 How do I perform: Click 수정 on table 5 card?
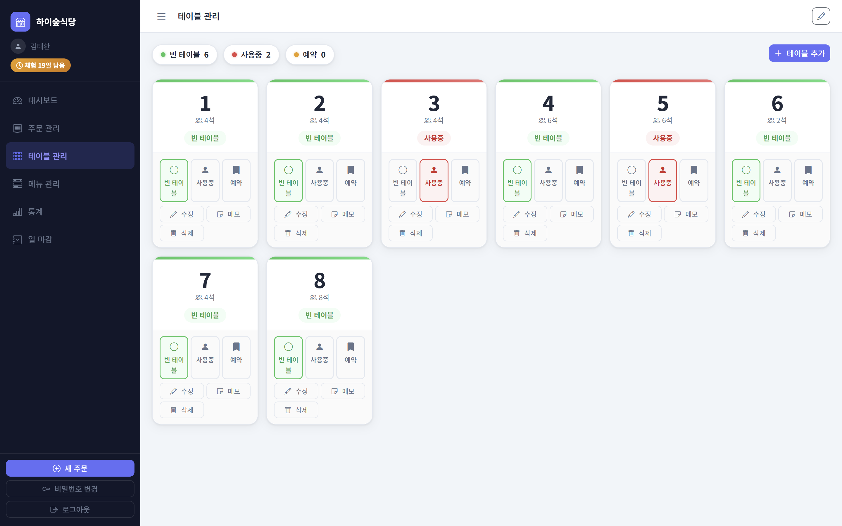[x=639, y=214]
